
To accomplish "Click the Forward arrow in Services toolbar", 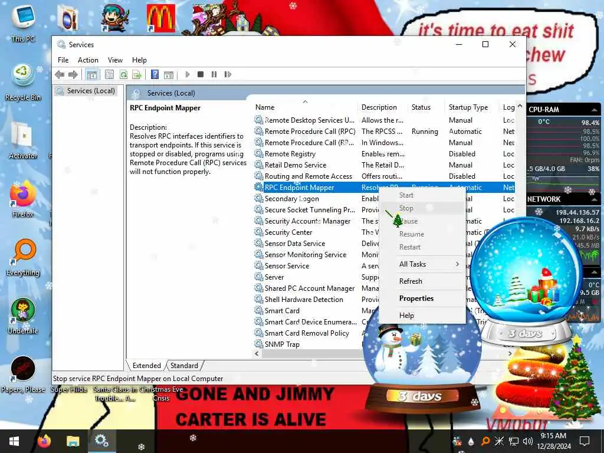I will (x=73, y=74).
